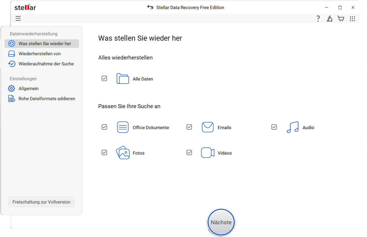Open the help question mark icon
This screenshot has height=237, width=367.
coord(318,18)
